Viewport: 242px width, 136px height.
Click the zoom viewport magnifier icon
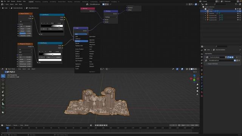coord(197,85)
